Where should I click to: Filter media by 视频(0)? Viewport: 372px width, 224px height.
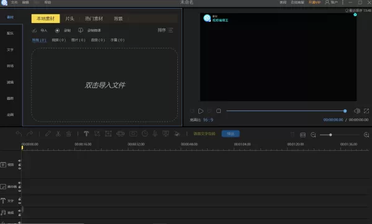tap(59, 40)
